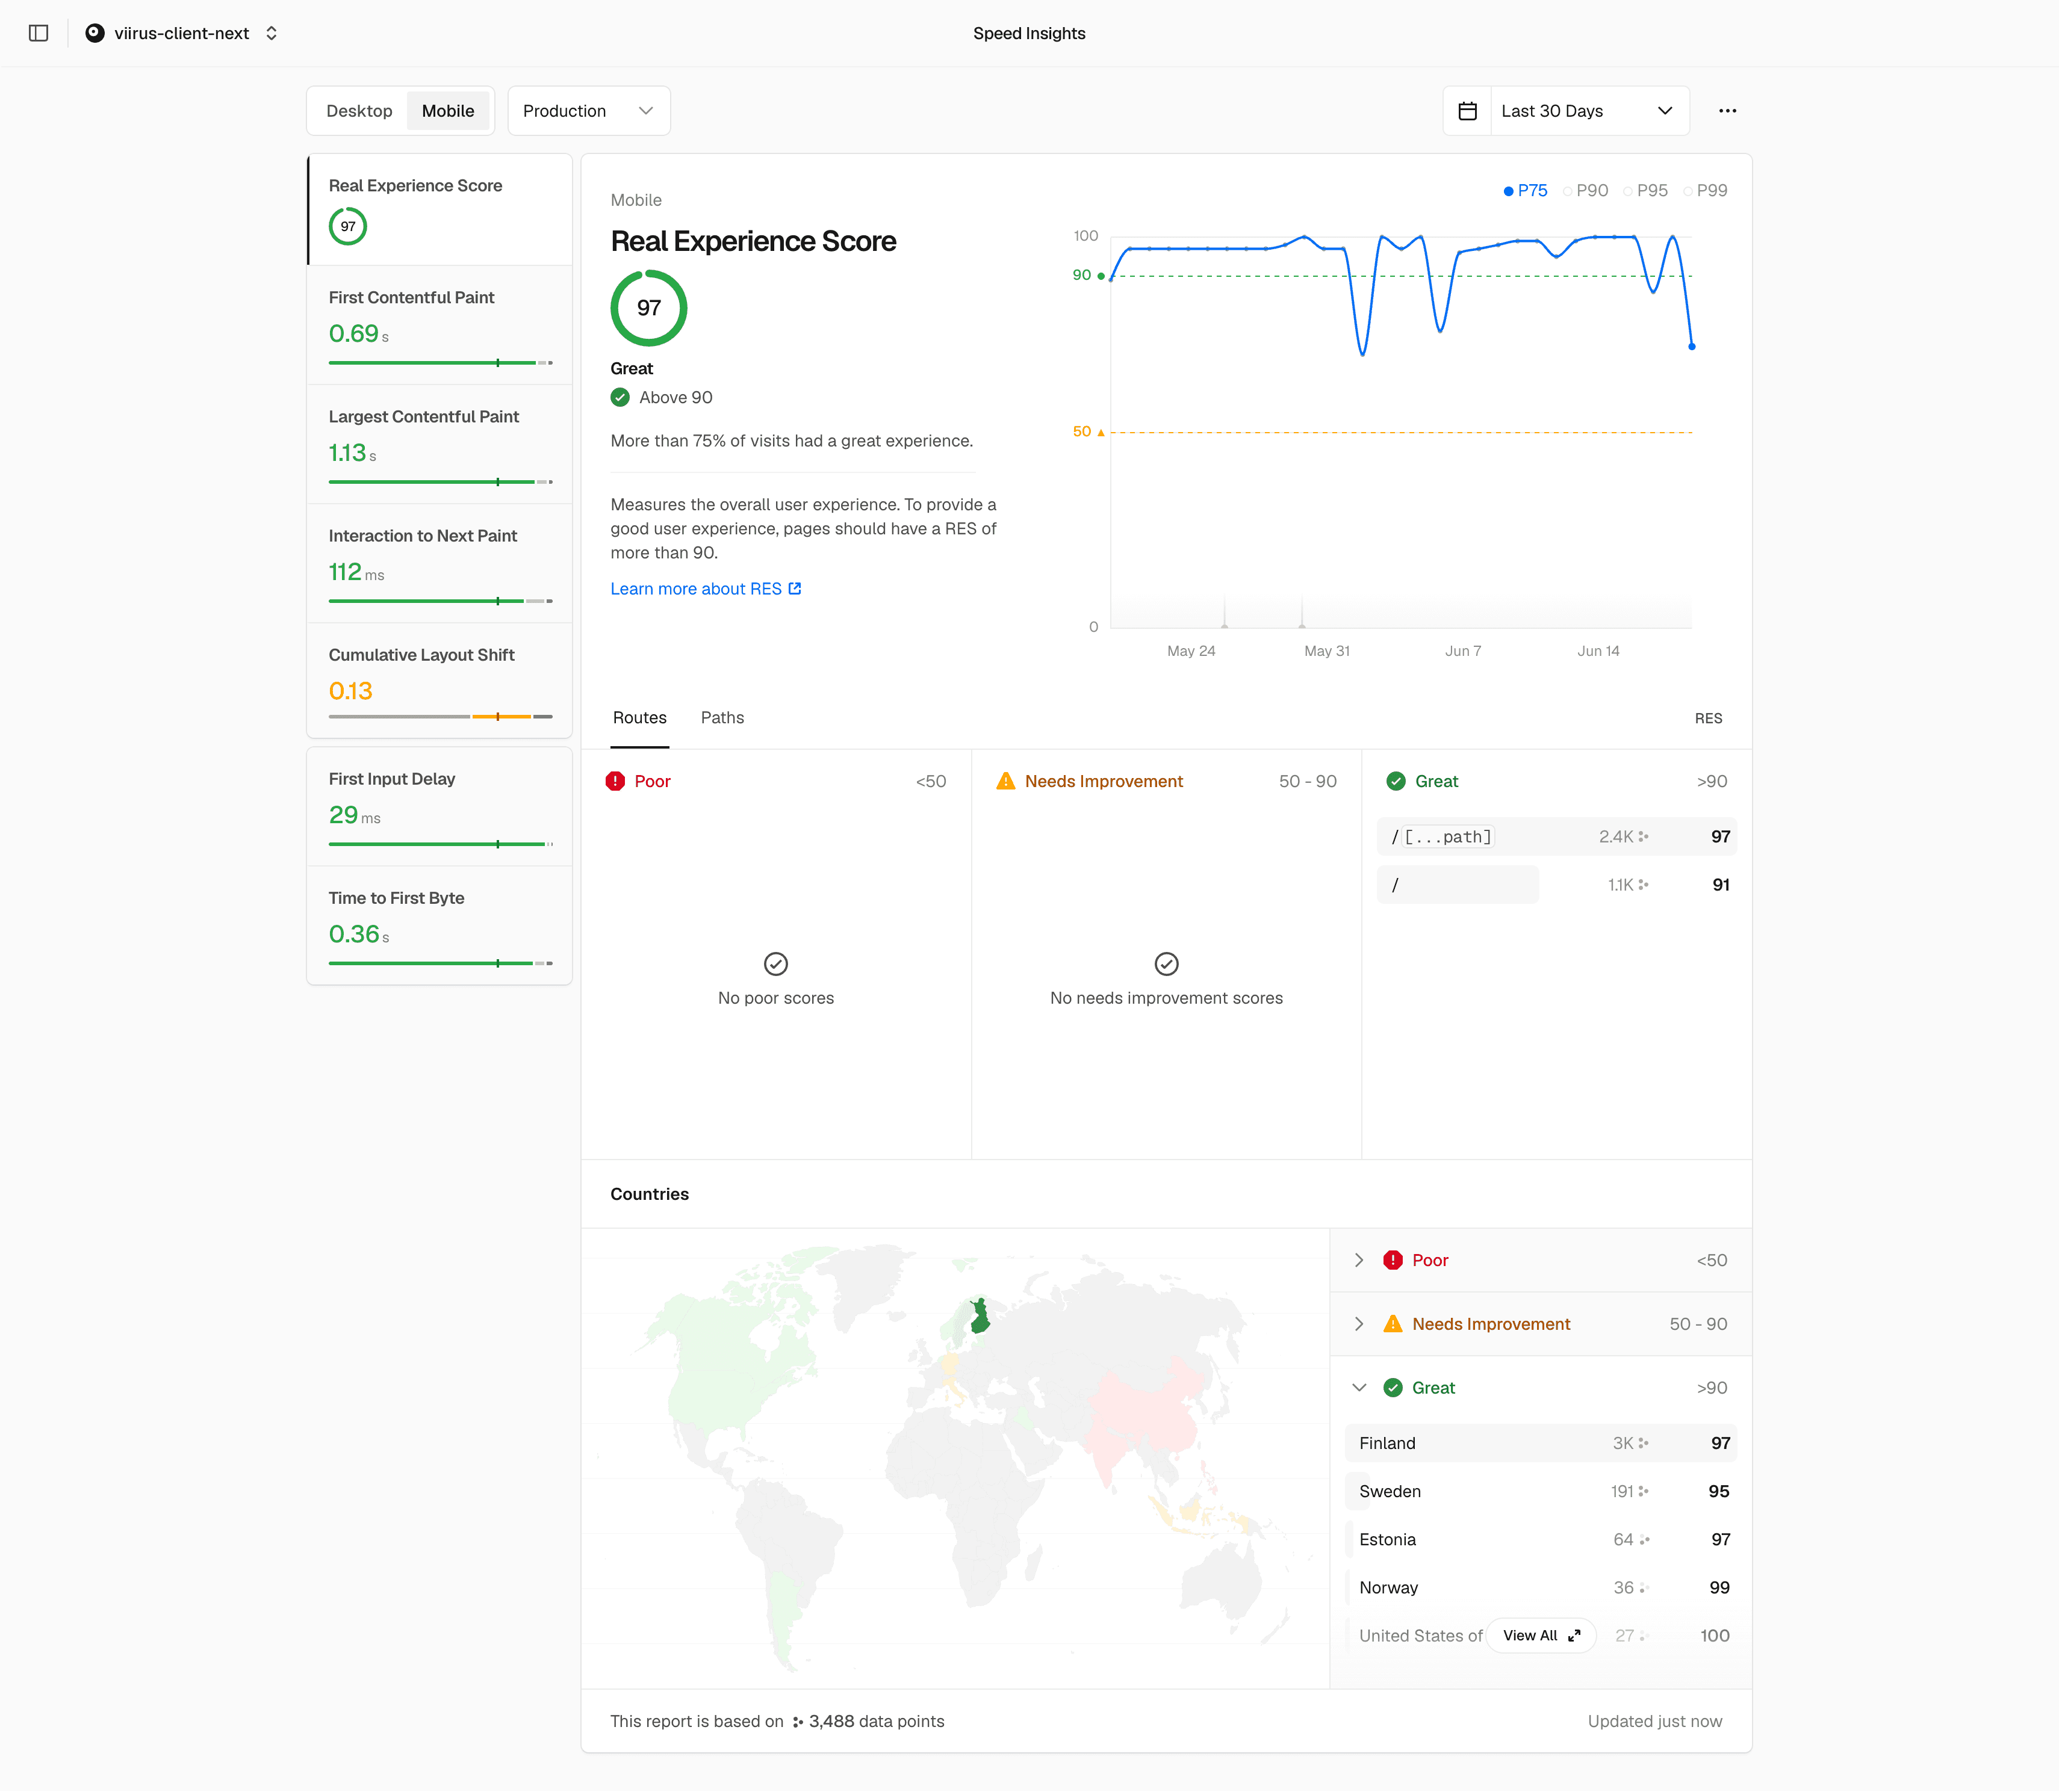Click the Time to First Byte progress bar
This screenshot has width=2059, height=1792.
pos(440,964)
